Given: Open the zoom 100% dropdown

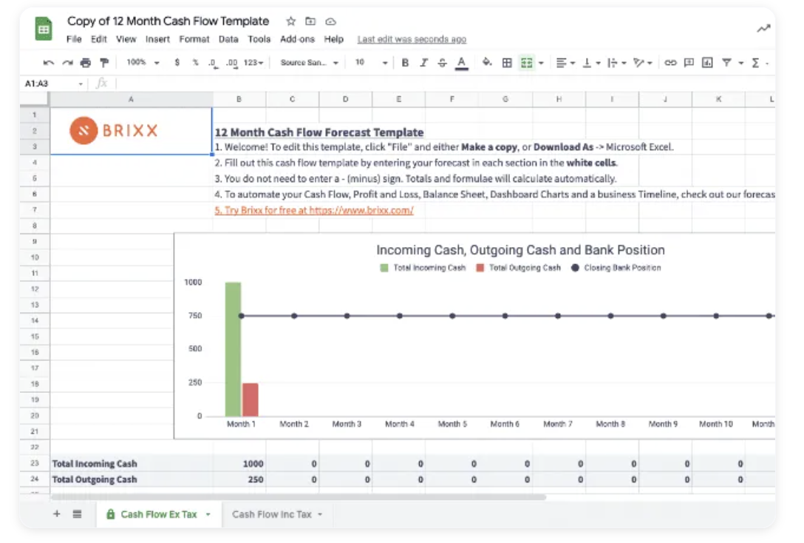Looking at the screenshot, I should [x=143, y=63].
